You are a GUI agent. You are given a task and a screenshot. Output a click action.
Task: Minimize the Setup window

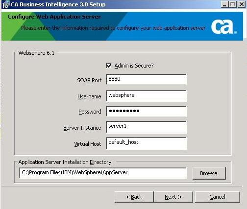click(224, 4)
